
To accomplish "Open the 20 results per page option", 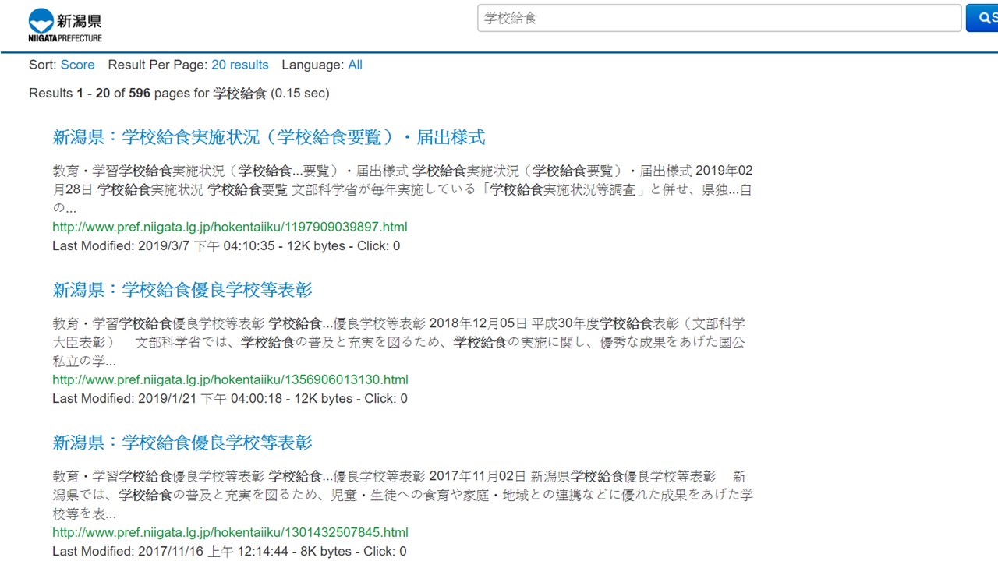I will pyautogui.click(x=239, y=65).
